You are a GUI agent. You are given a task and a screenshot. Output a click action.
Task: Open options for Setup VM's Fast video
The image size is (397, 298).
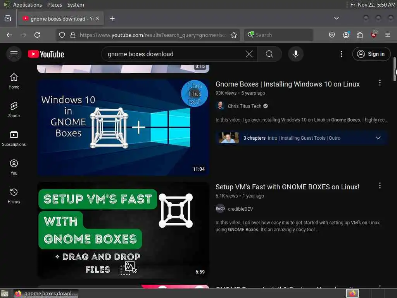pyautogui.click(x=380, y=186)
